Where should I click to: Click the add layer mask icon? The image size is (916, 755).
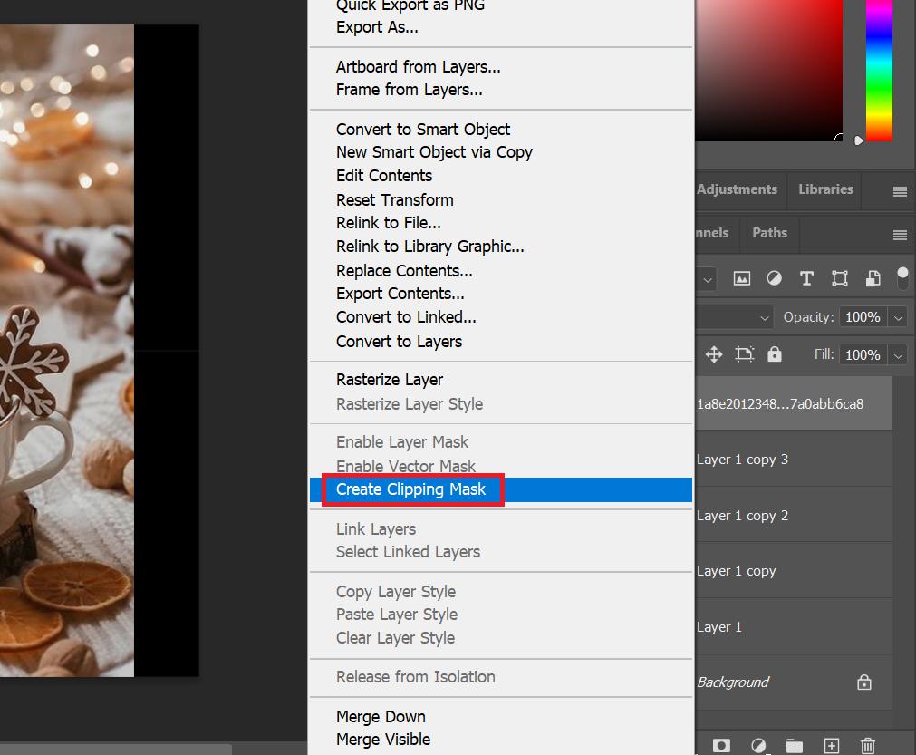tap(721, 745)
